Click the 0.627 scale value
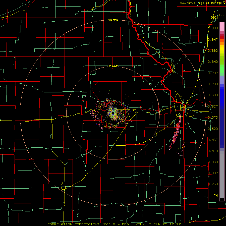 pos(213,106)
